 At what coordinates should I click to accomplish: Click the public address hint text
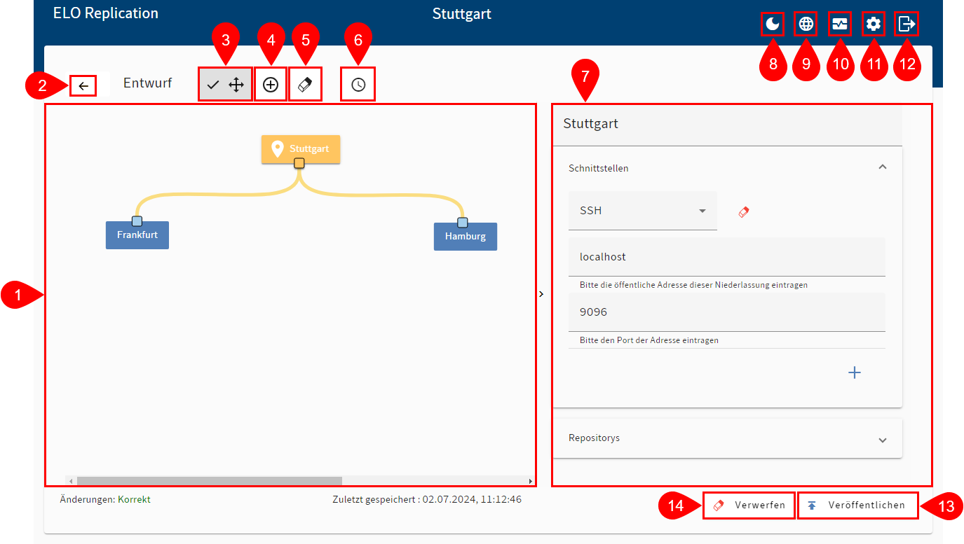pyautogui.click(x=693, y=285)
